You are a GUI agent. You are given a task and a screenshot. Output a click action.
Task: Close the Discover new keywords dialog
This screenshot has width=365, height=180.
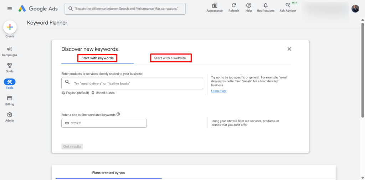tap(289, 49)
